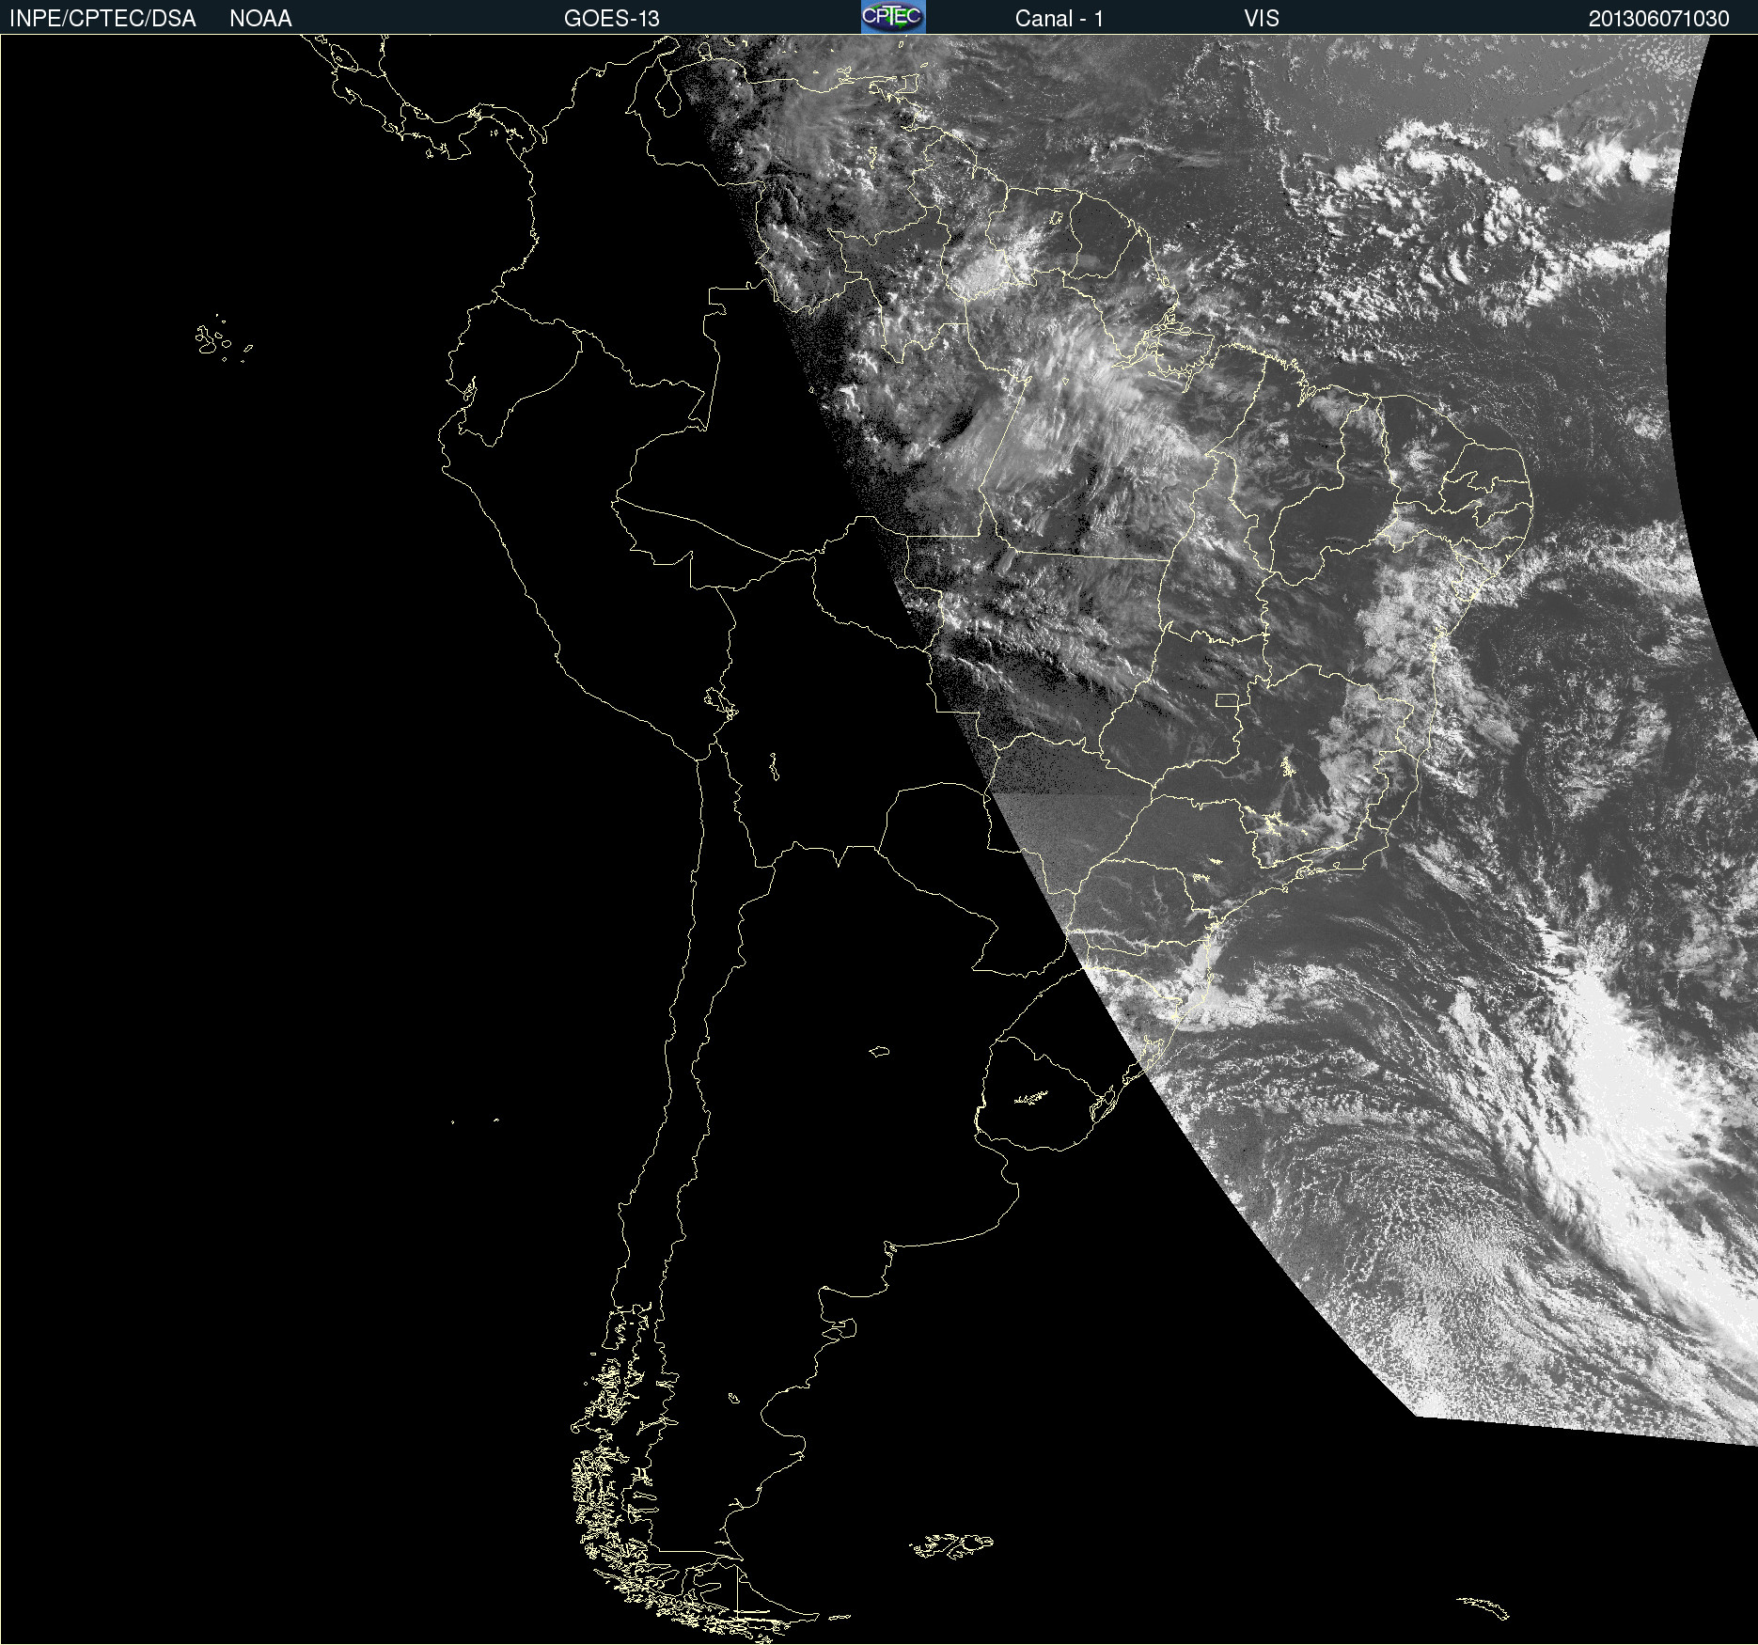Click the Canal - 1 label
The image size is (1758, 1645).
click(x=1060, y=19)
